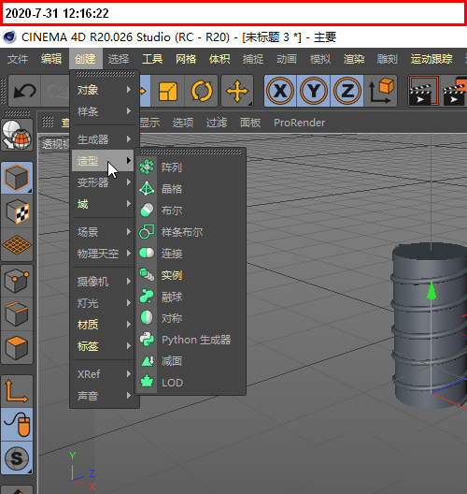
Task: Select the Workplane grid icon
Action: click(17, 245)
